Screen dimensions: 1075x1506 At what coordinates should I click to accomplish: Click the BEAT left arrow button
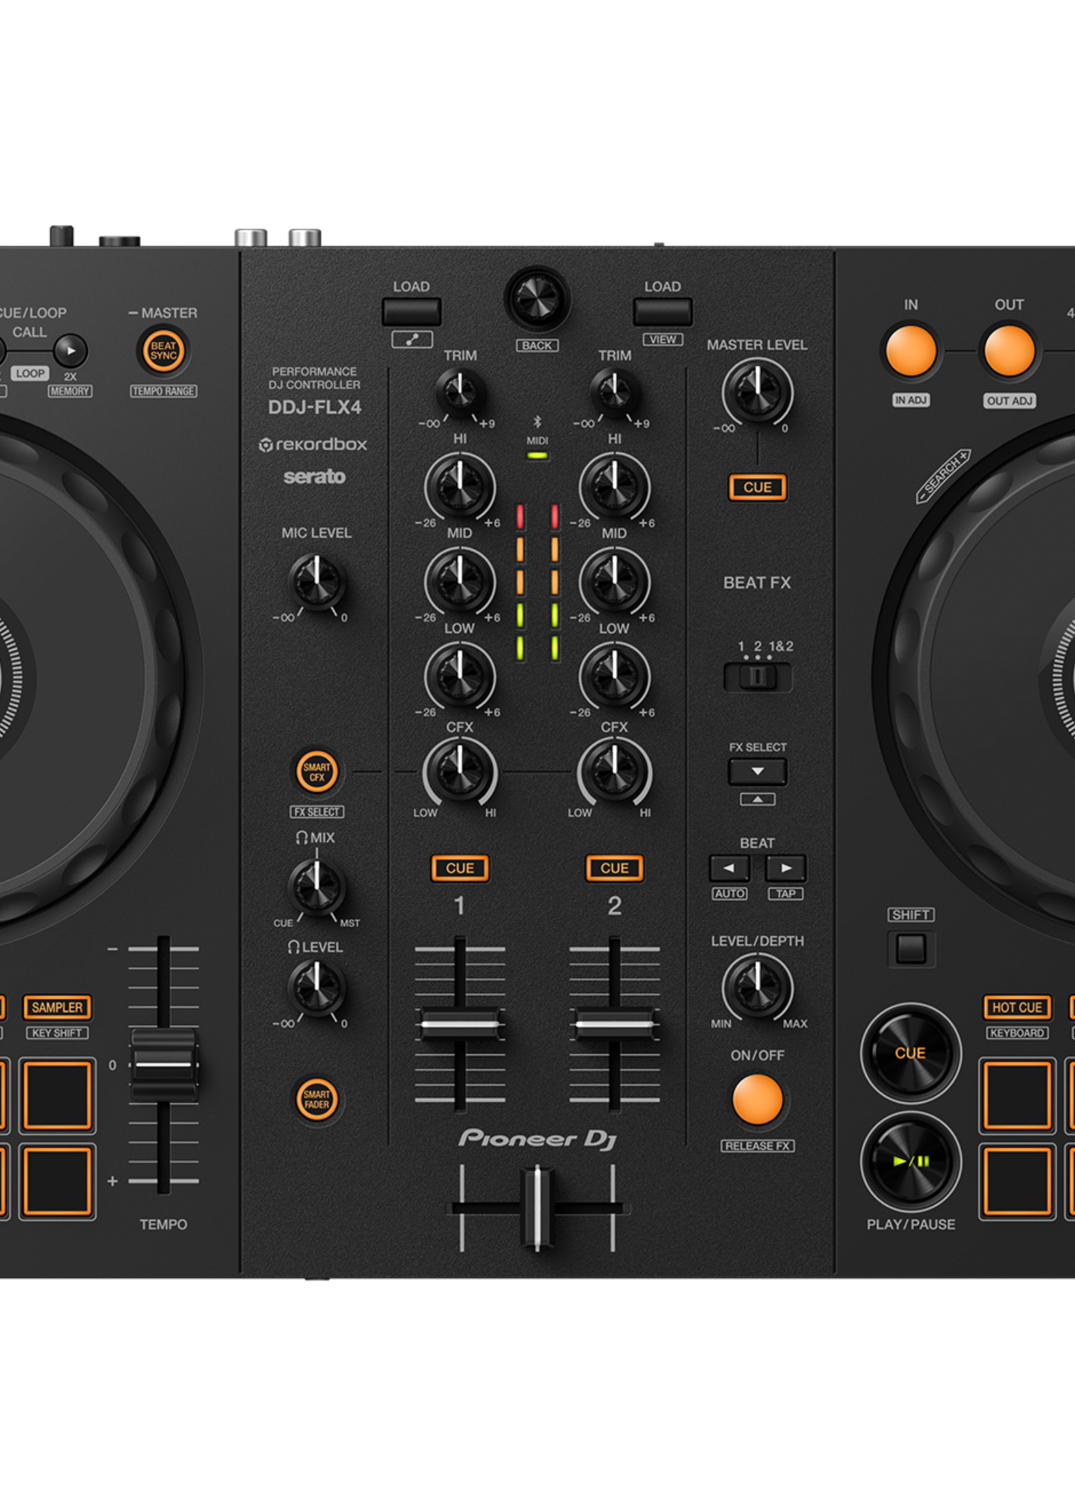pos(729,867)
